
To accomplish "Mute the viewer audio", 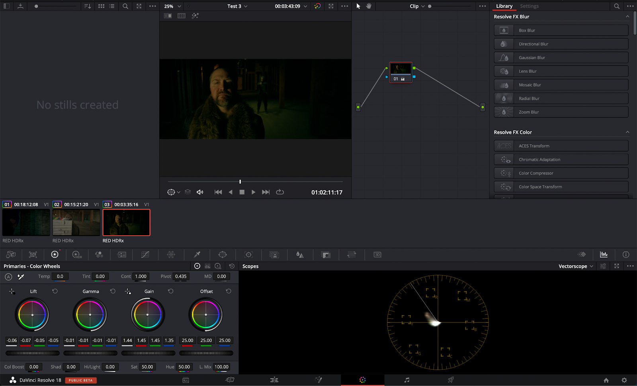I will pyautogui.click(x=200, y=192).
